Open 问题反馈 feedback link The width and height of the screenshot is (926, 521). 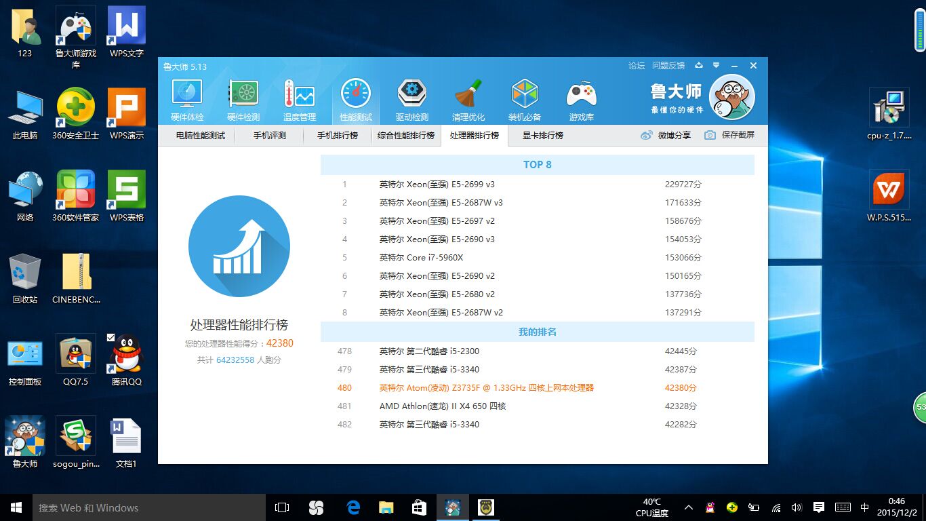(668, 65)
